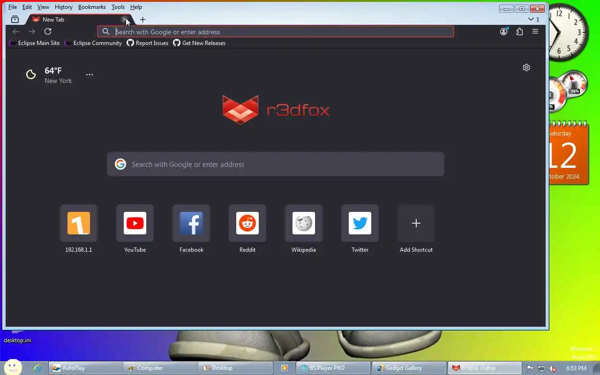This screenshot has width=600, height=375.
Task: Switch to Gadget Gallery taskbar window
Action: 409,368
